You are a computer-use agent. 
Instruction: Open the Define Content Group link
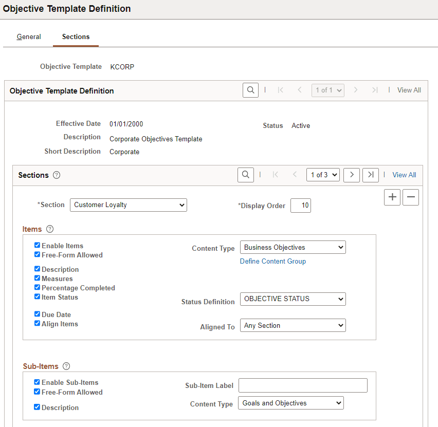tap(273, 261)
